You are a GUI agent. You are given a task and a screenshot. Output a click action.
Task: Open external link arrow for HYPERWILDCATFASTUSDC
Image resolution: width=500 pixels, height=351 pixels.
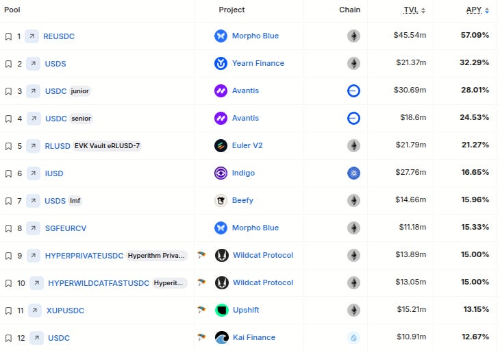click(37, 283)
